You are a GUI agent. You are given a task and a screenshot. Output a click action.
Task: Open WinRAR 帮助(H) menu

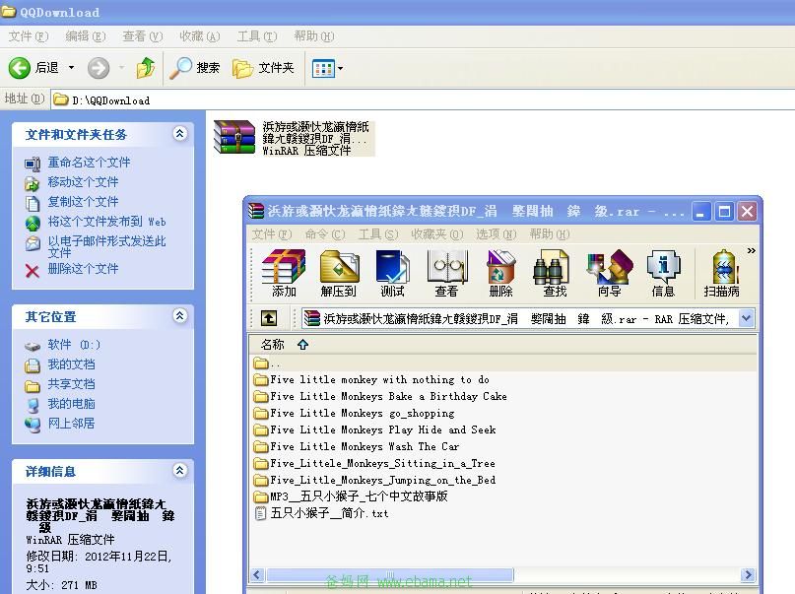[550, 234]
